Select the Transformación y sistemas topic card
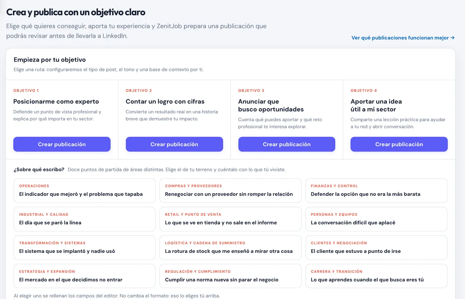The image size is (465, 299). (84, 247)
